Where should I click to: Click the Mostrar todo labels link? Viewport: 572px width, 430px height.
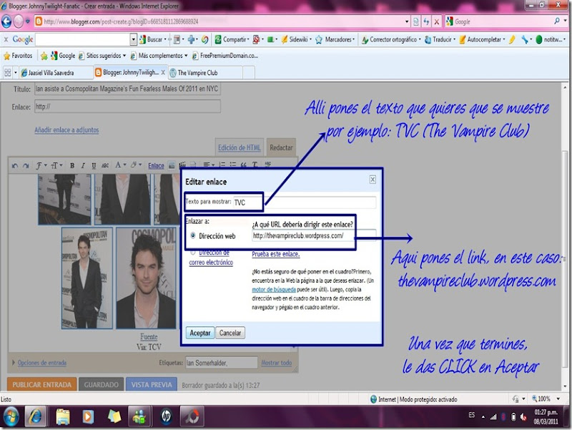(x=277, y=363)
